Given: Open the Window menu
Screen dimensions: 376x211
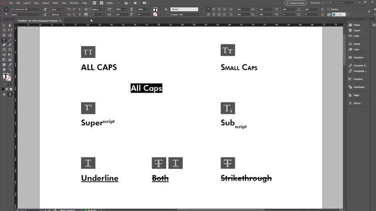Looking at the screenshot, I should pos(75,3).
